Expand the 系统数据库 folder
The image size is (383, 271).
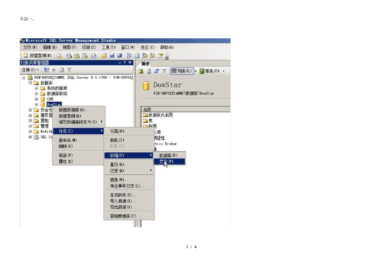(36, 88)
